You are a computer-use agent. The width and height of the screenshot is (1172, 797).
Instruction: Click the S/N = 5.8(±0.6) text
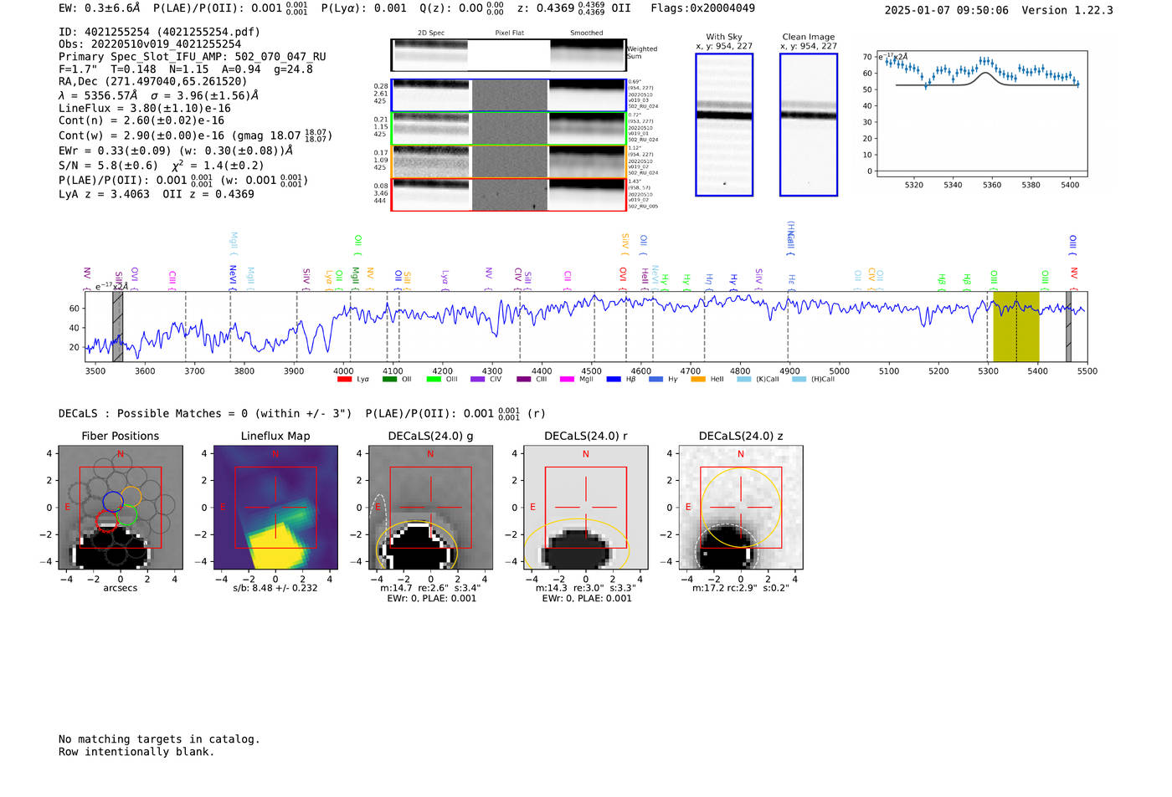108,166
